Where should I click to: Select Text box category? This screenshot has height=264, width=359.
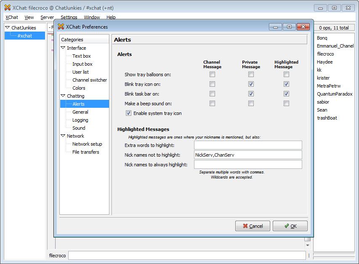pyautogui.click(x=82, y=56)
